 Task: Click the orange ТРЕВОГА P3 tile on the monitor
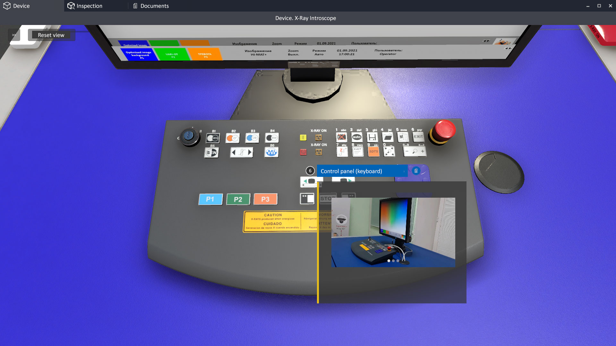tap(205, 54)
